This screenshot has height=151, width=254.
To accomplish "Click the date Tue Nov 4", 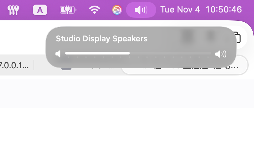I will 180,10.
